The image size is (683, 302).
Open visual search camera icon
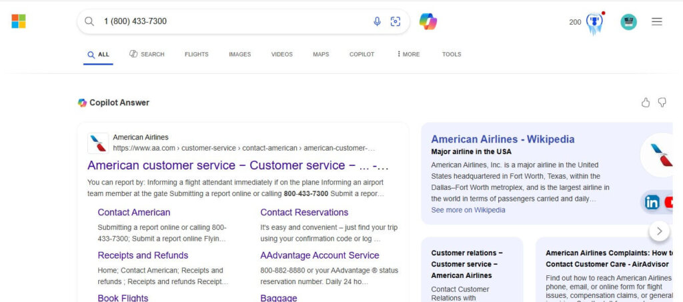(396, 21)
